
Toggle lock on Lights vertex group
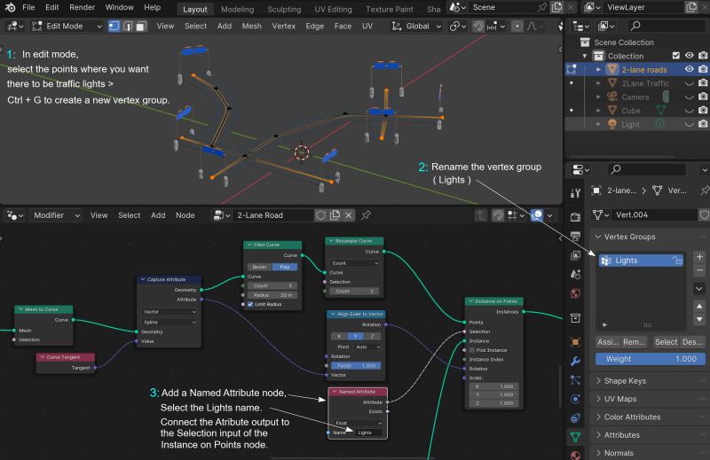[x=677, y=261]
